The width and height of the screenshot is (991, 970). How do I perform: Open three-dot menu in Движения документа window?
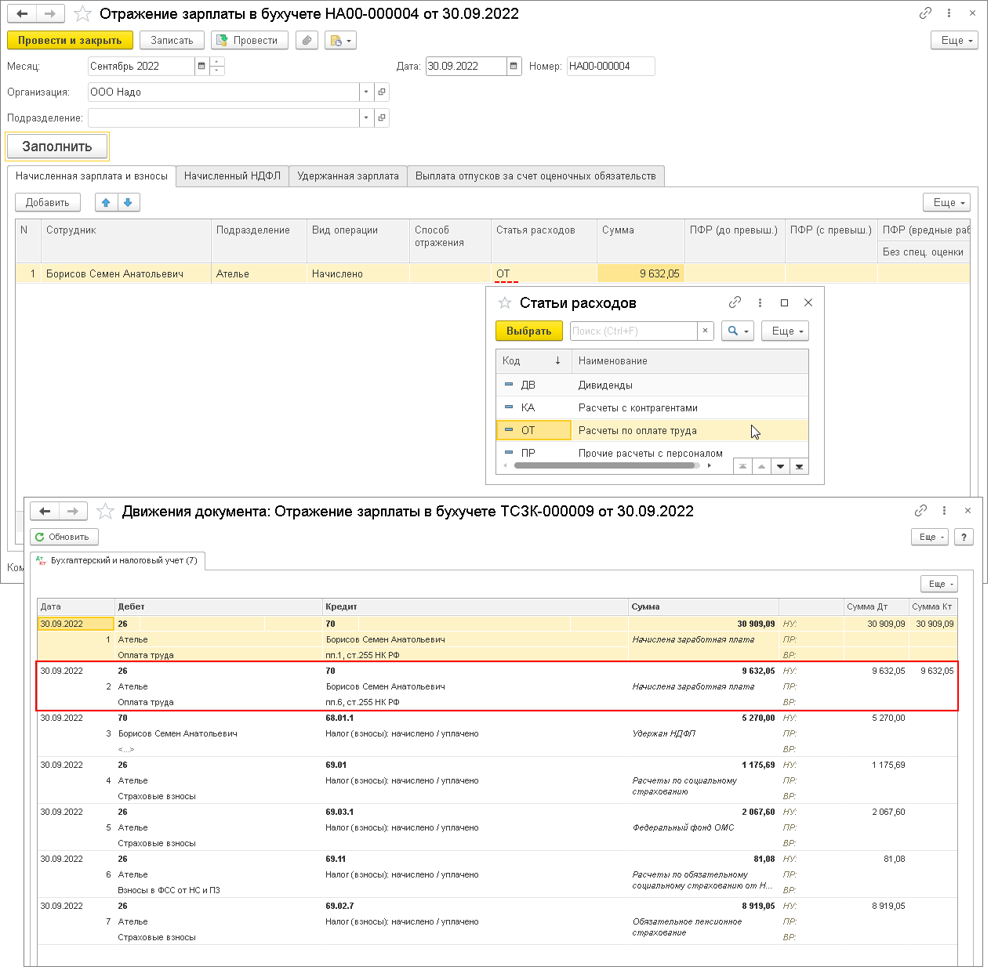pos(944,511)
